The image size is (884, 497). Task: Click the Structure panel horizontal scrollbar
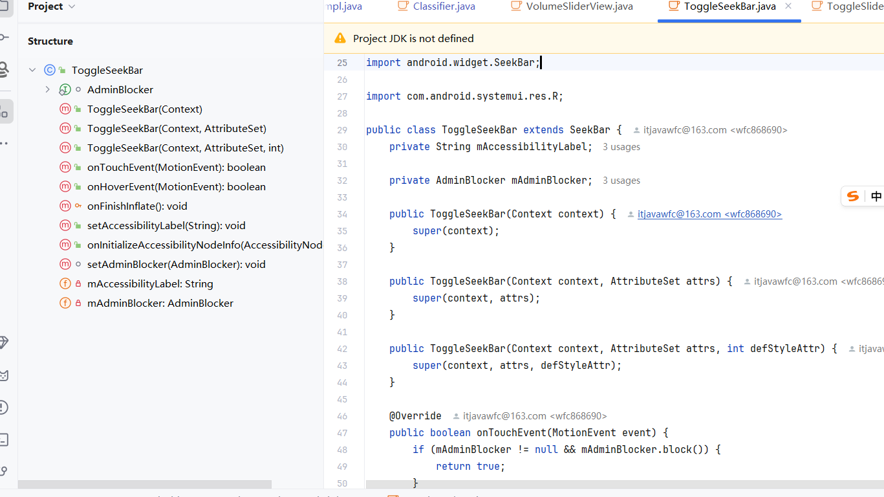145,484
